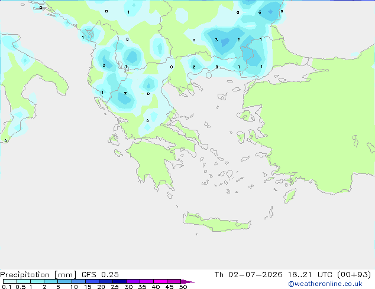The image size is (375, 289).
Task: Click the 0.1–0.5 mm palest legend swatch
Action: 10,281
